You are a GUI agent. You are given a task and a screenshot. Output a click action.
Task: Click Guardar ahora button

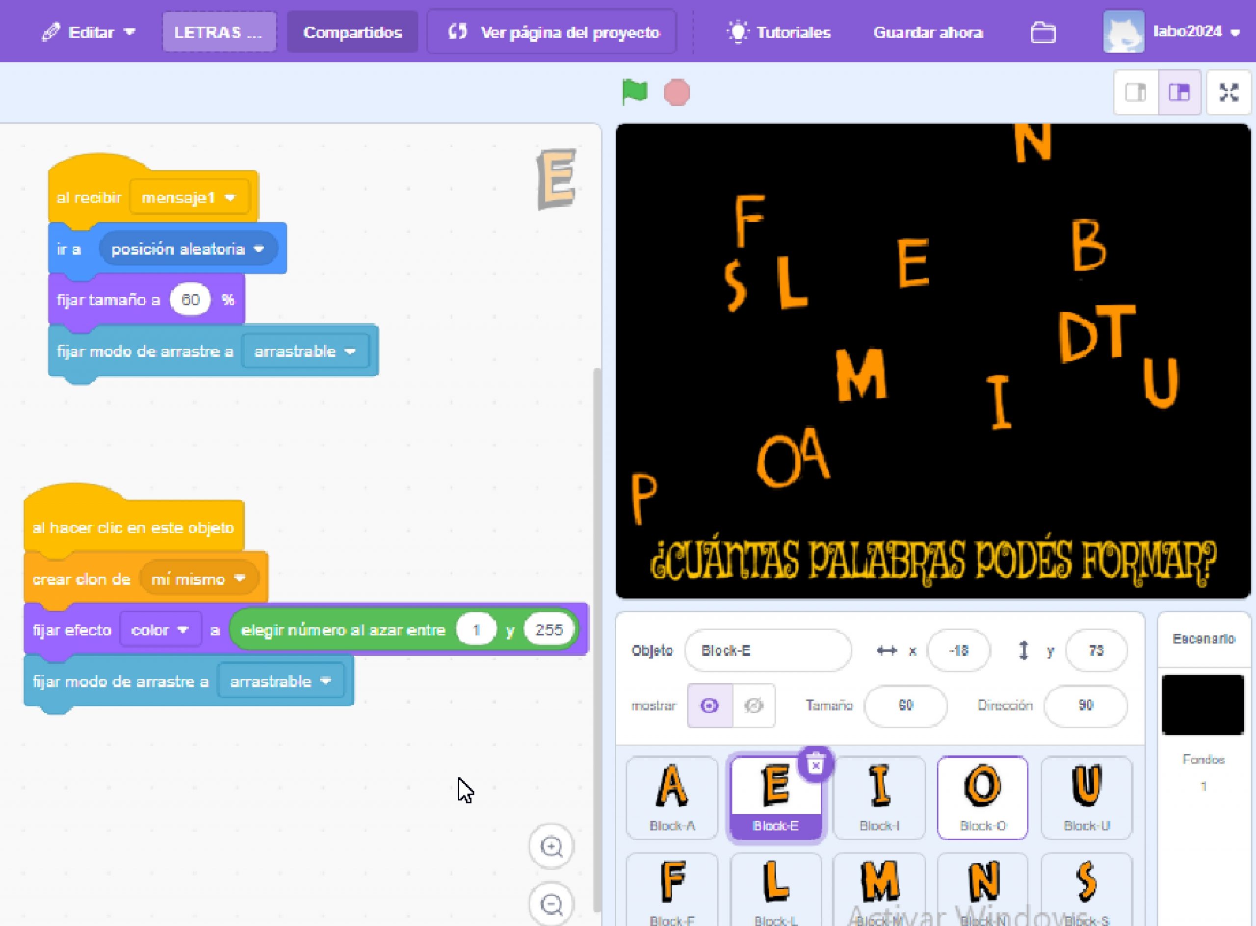927,31
